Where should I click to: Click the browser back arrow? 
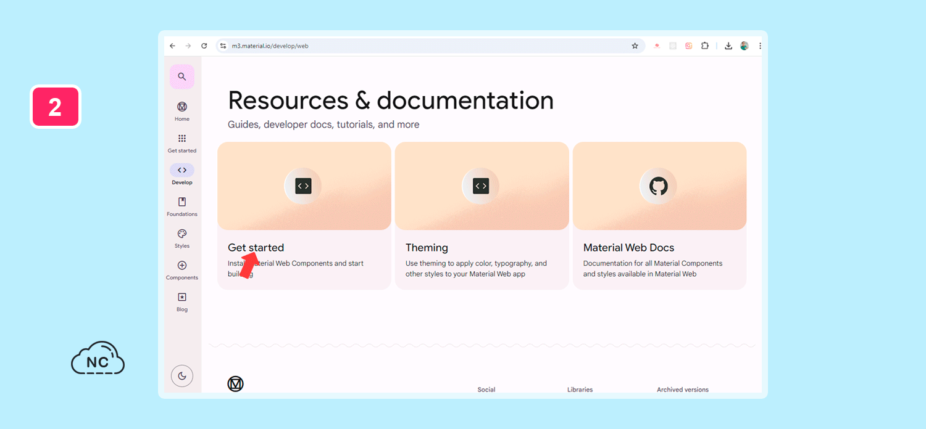(172, 46)
